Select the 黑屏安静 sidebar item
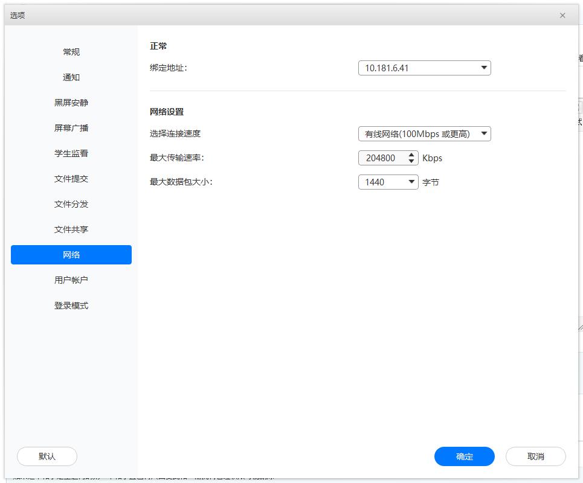This screenshot has width=583, height=483. point(71,103)
